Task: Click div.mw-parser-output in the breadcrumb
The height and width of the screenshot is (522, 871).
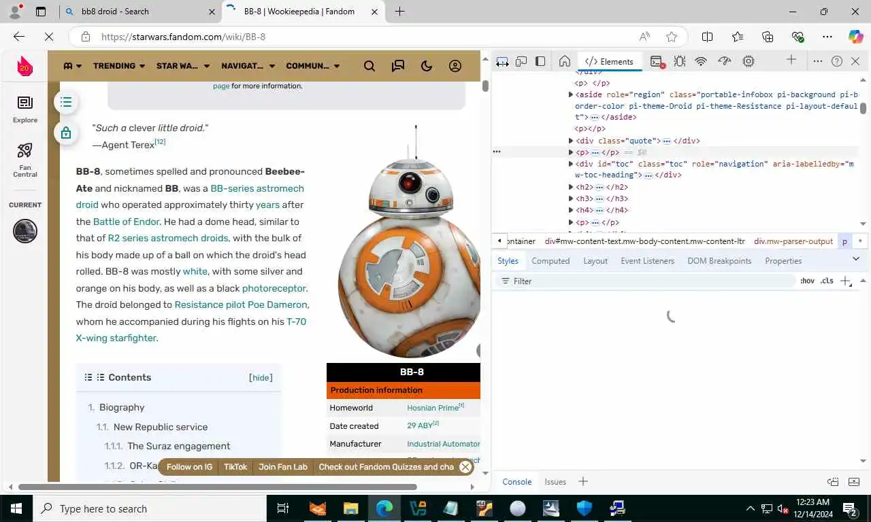Action: pyautogui.click(x=793, y=241)
